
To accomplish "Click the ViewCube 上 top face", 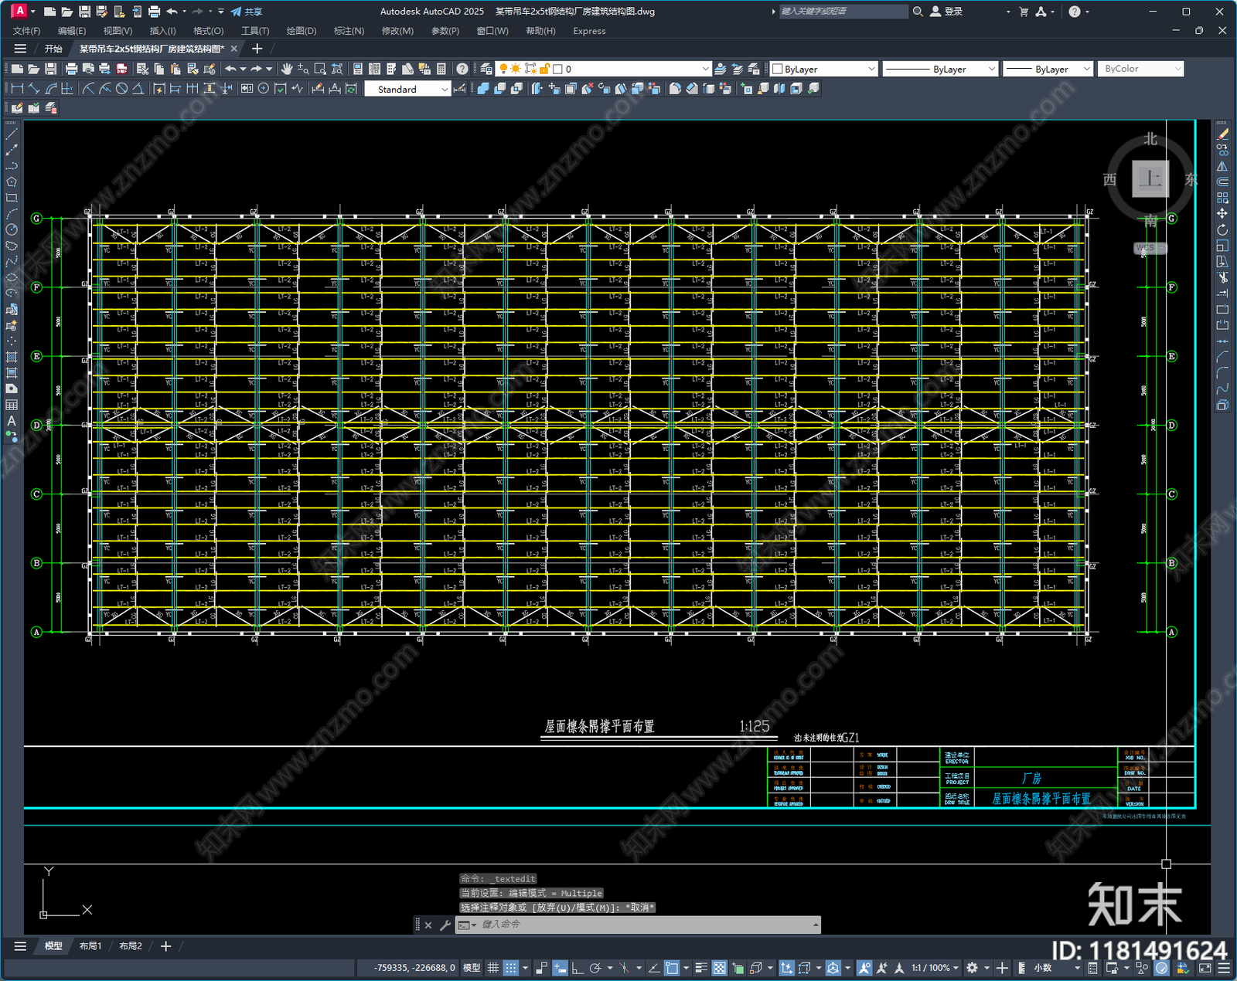I will (1150, 179).
